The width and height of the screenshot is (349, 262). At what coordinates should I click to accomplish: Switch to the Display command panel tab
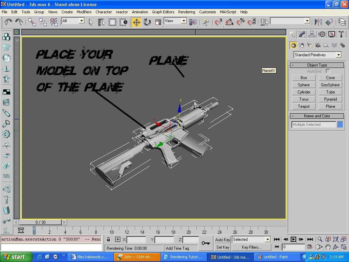coord(332,34)
